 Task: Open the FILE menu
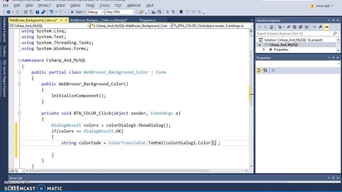tap(6, 5)
